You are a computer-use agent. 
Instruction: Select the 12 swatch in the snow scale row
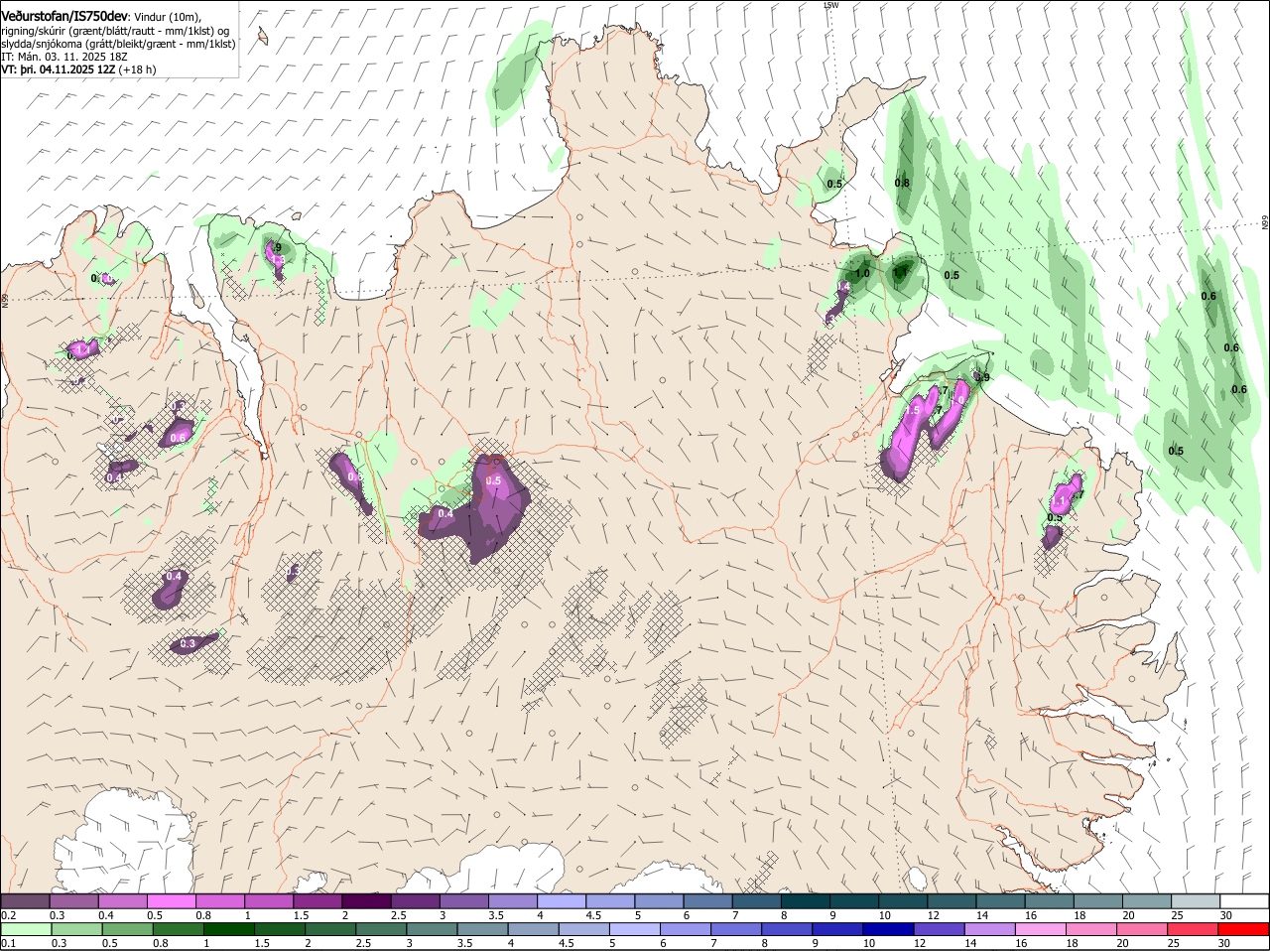pos(951,900)
